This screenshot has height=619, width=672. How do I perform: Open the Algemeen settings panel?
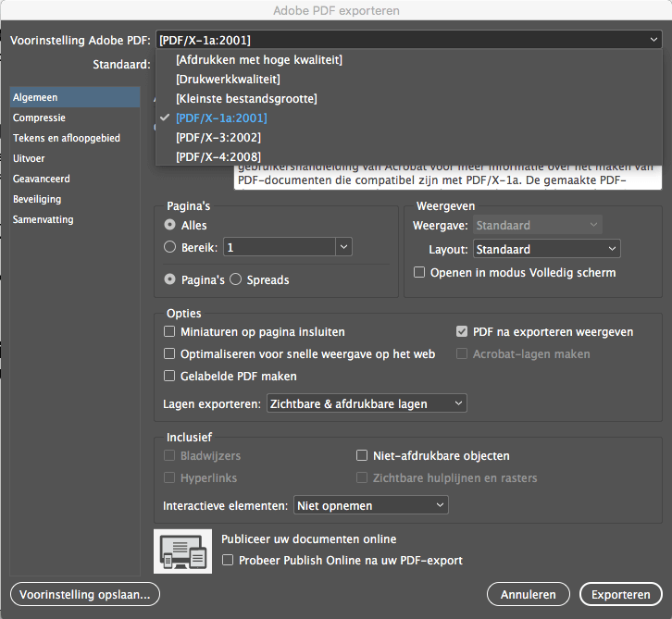click(75, 97)
